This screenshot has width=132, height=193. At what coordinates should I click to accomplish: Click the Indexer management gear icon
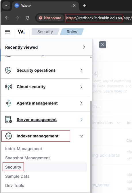(x=9, y=136)
